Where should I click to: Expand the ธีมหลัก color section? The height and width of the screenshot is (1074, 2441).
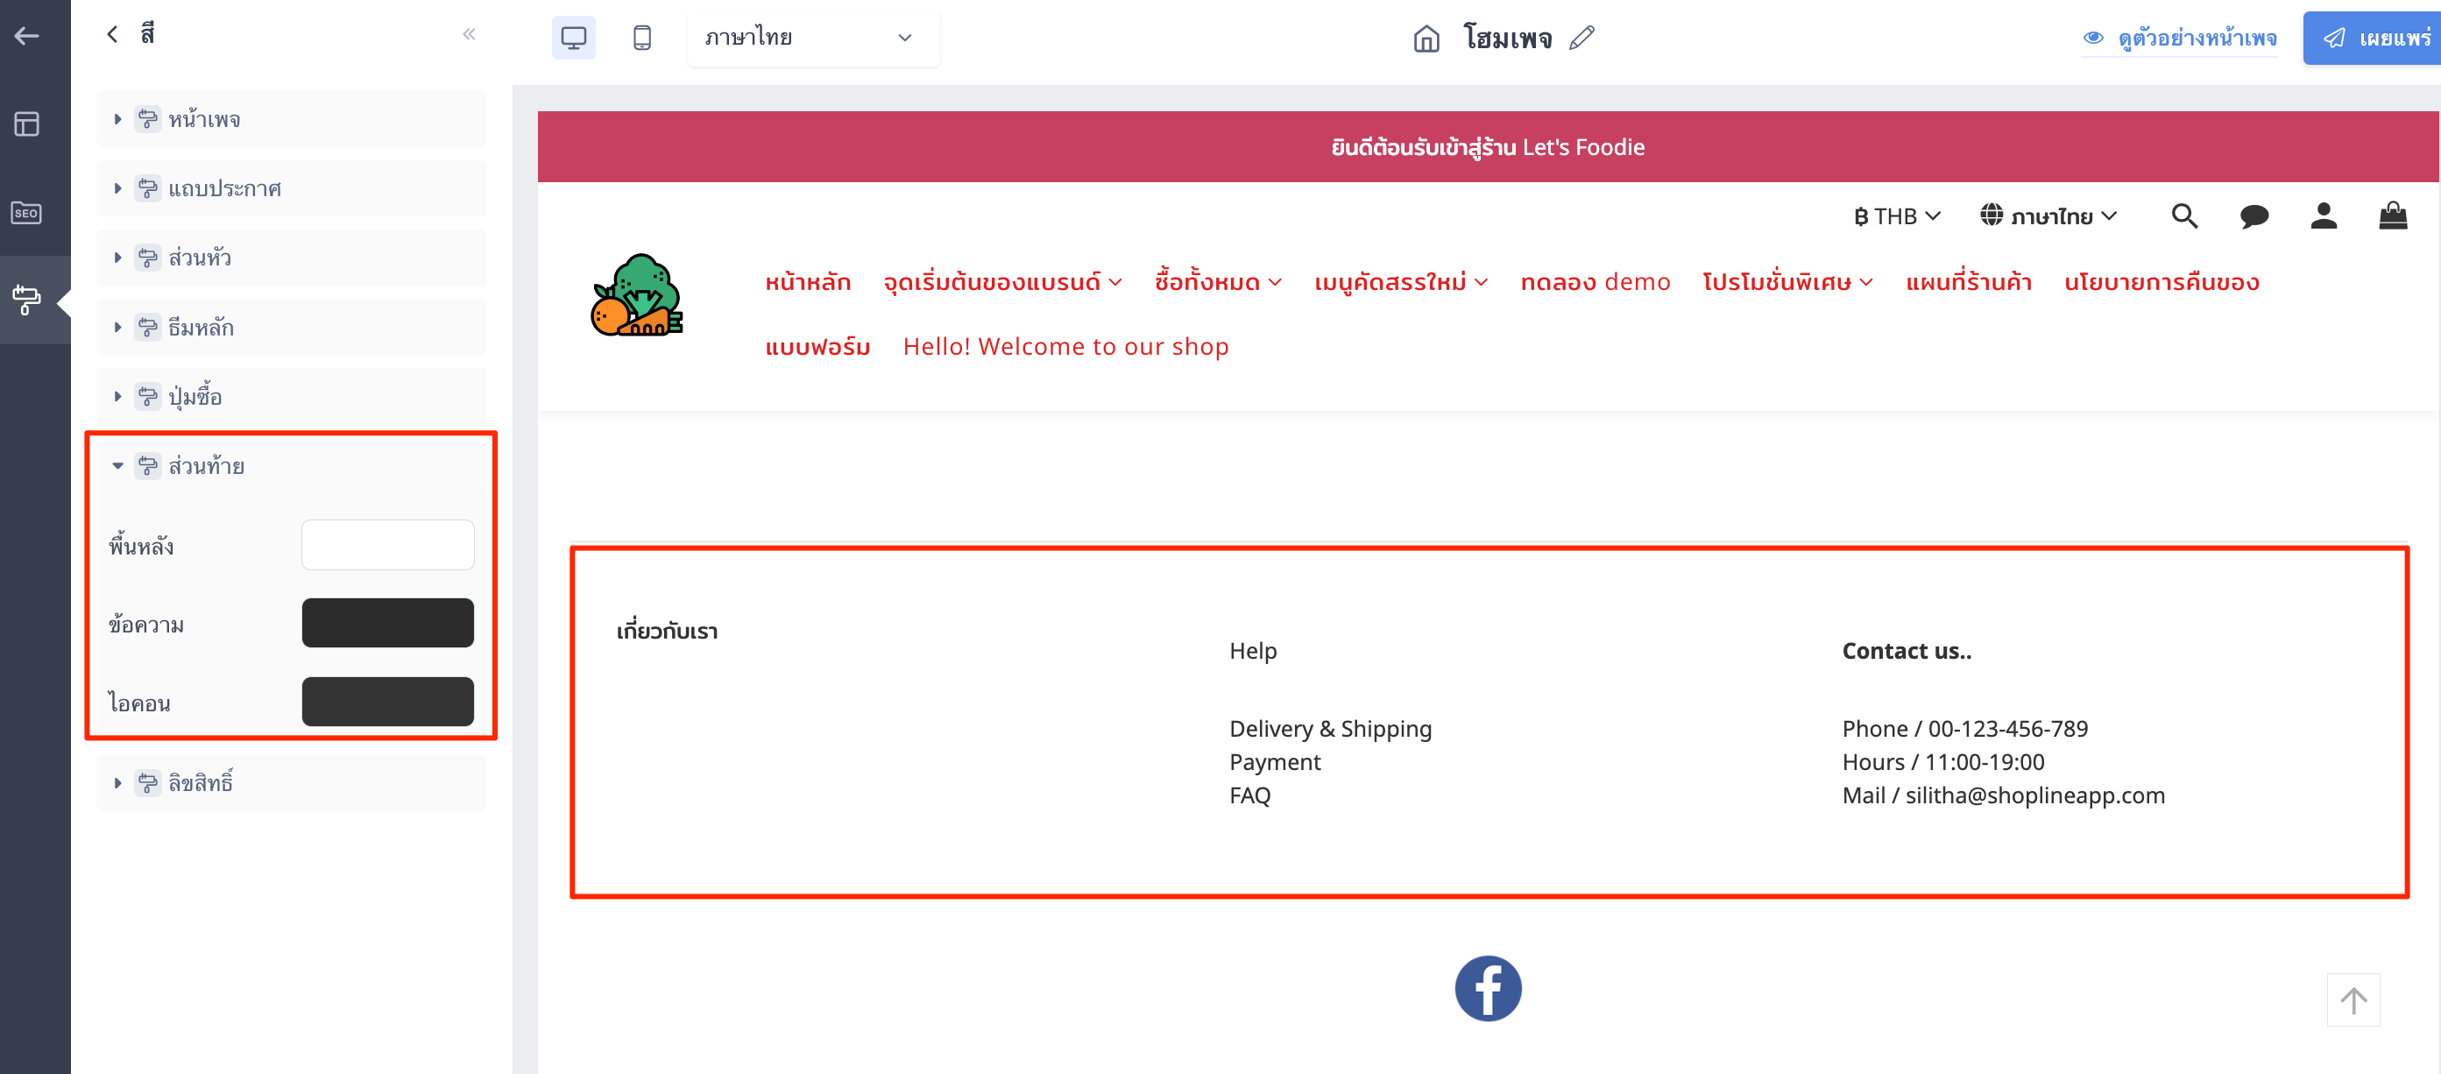tap(291, 328)
